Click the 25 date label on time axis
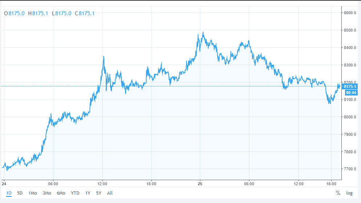 [x=200, y=184]
